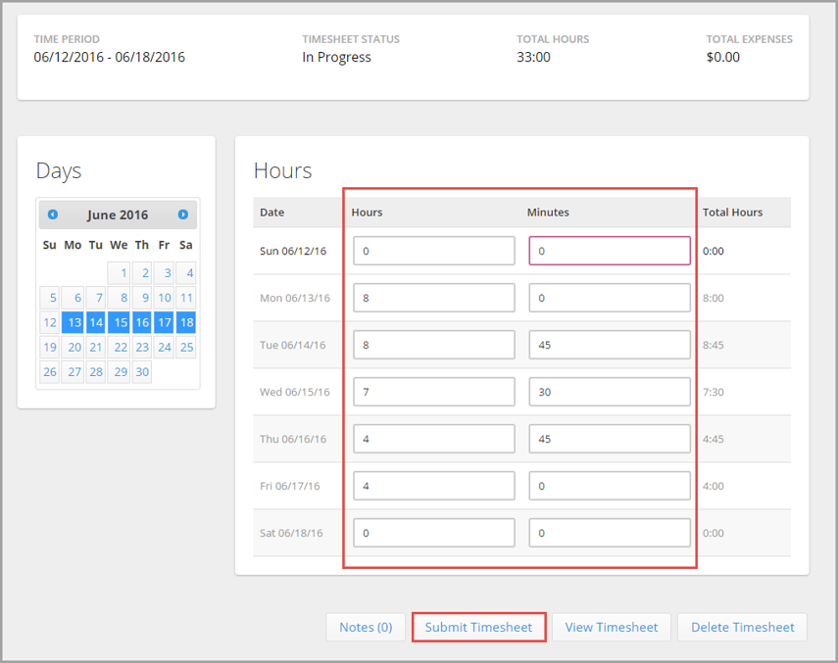Choose June 3 in the calendar
The height and width of the screenshot is (663, 838).
coord(164,273)
